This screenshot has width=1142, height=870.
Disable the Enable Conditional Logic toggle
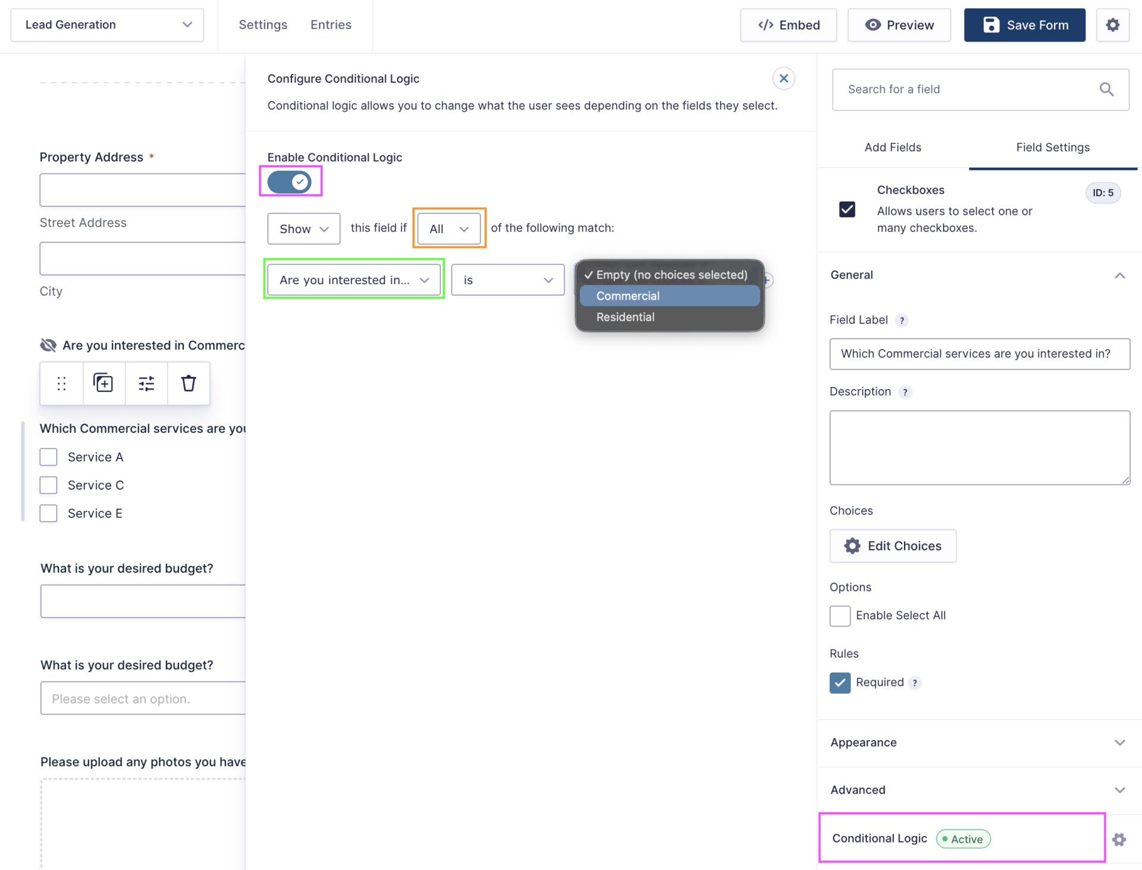tap(290, 182)
